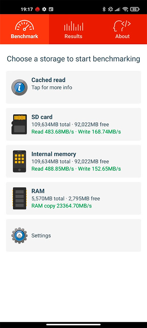
Task: Tap the head-with-code icon above About
Action: [122, 26]
